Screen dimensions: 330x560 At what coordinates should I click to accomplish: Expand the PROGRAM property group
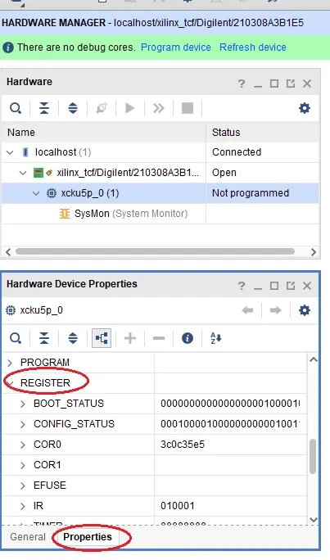(10, 363)
